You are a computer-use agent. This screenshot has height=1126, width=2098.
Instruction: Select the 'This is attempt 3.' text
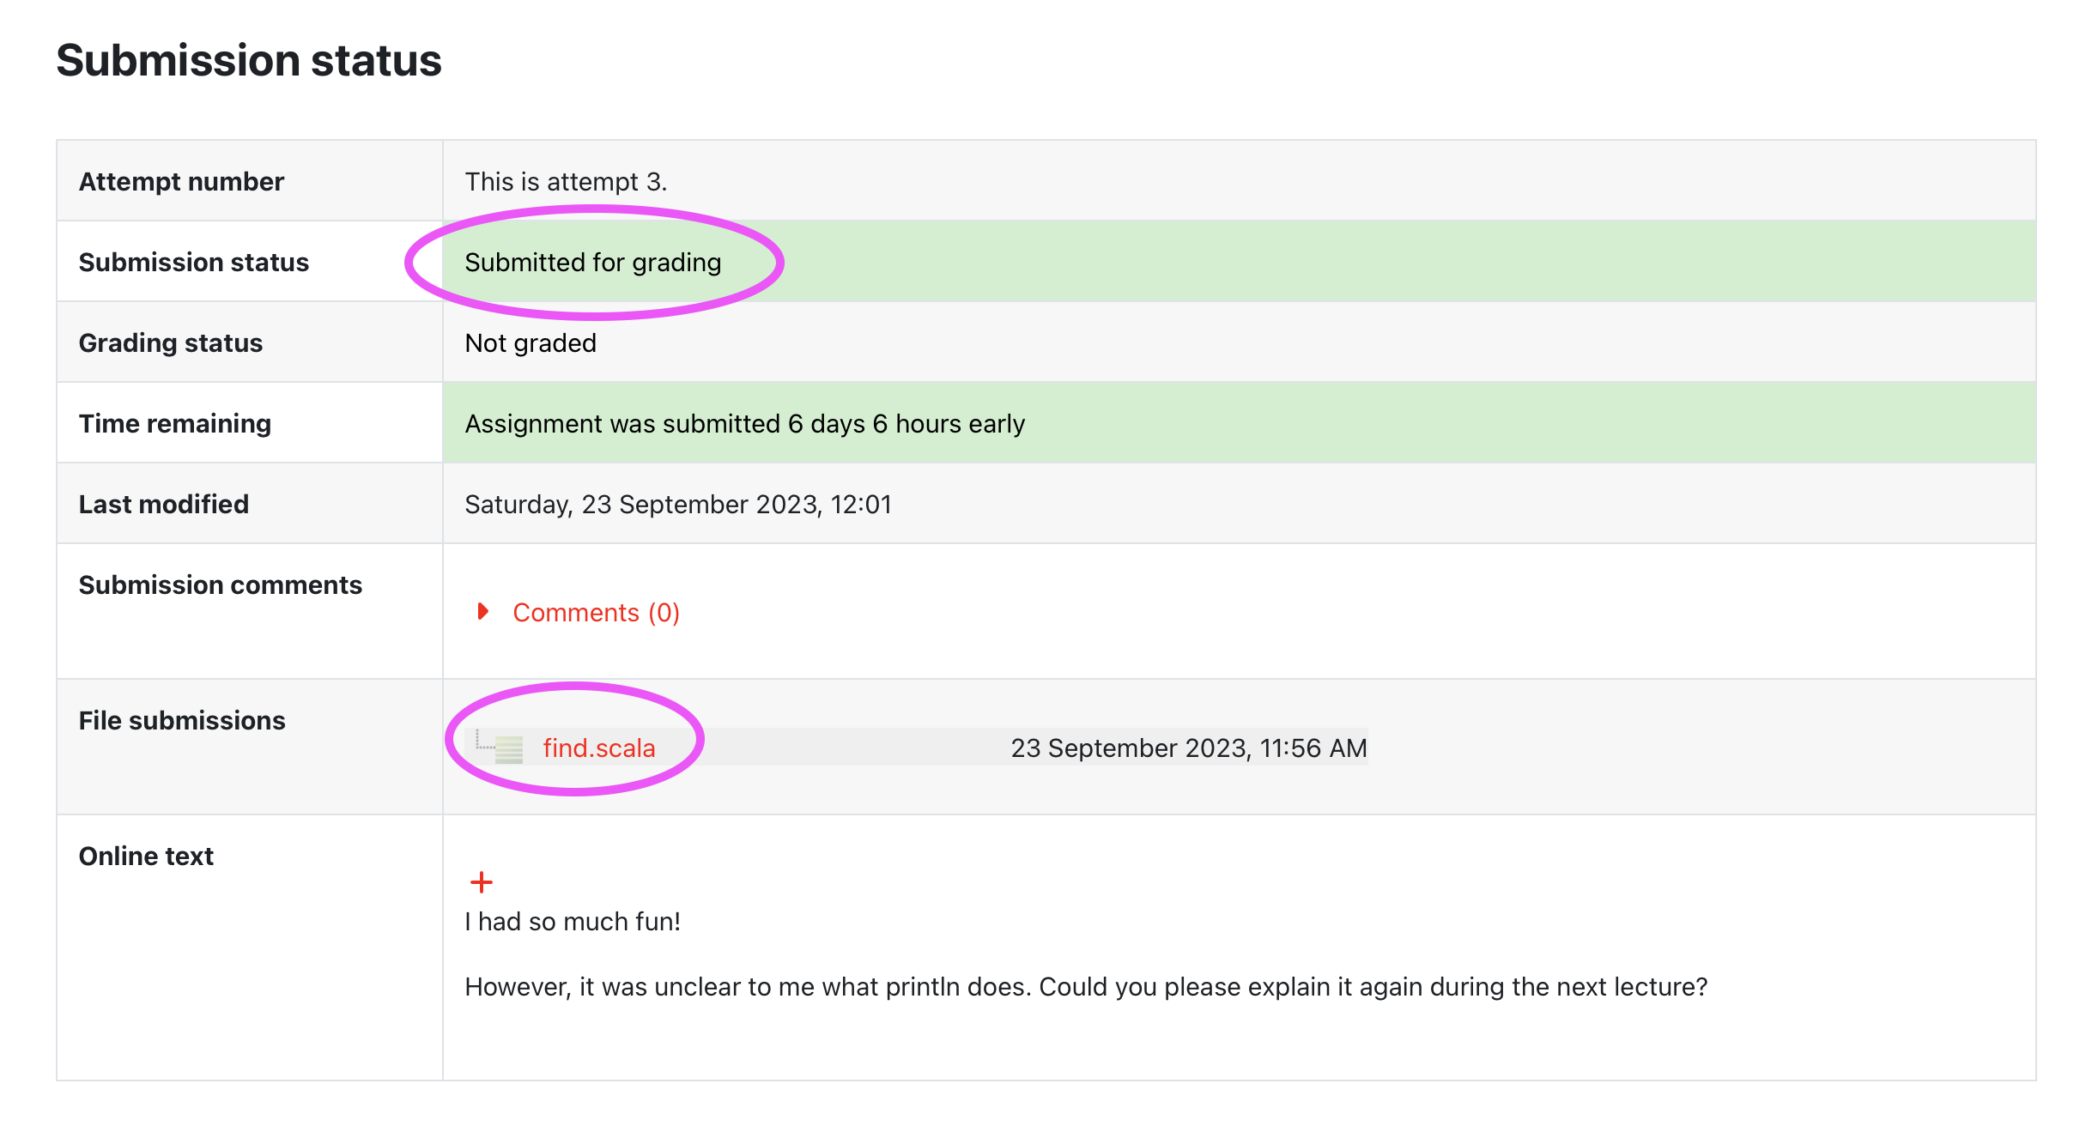pos(566,182)
